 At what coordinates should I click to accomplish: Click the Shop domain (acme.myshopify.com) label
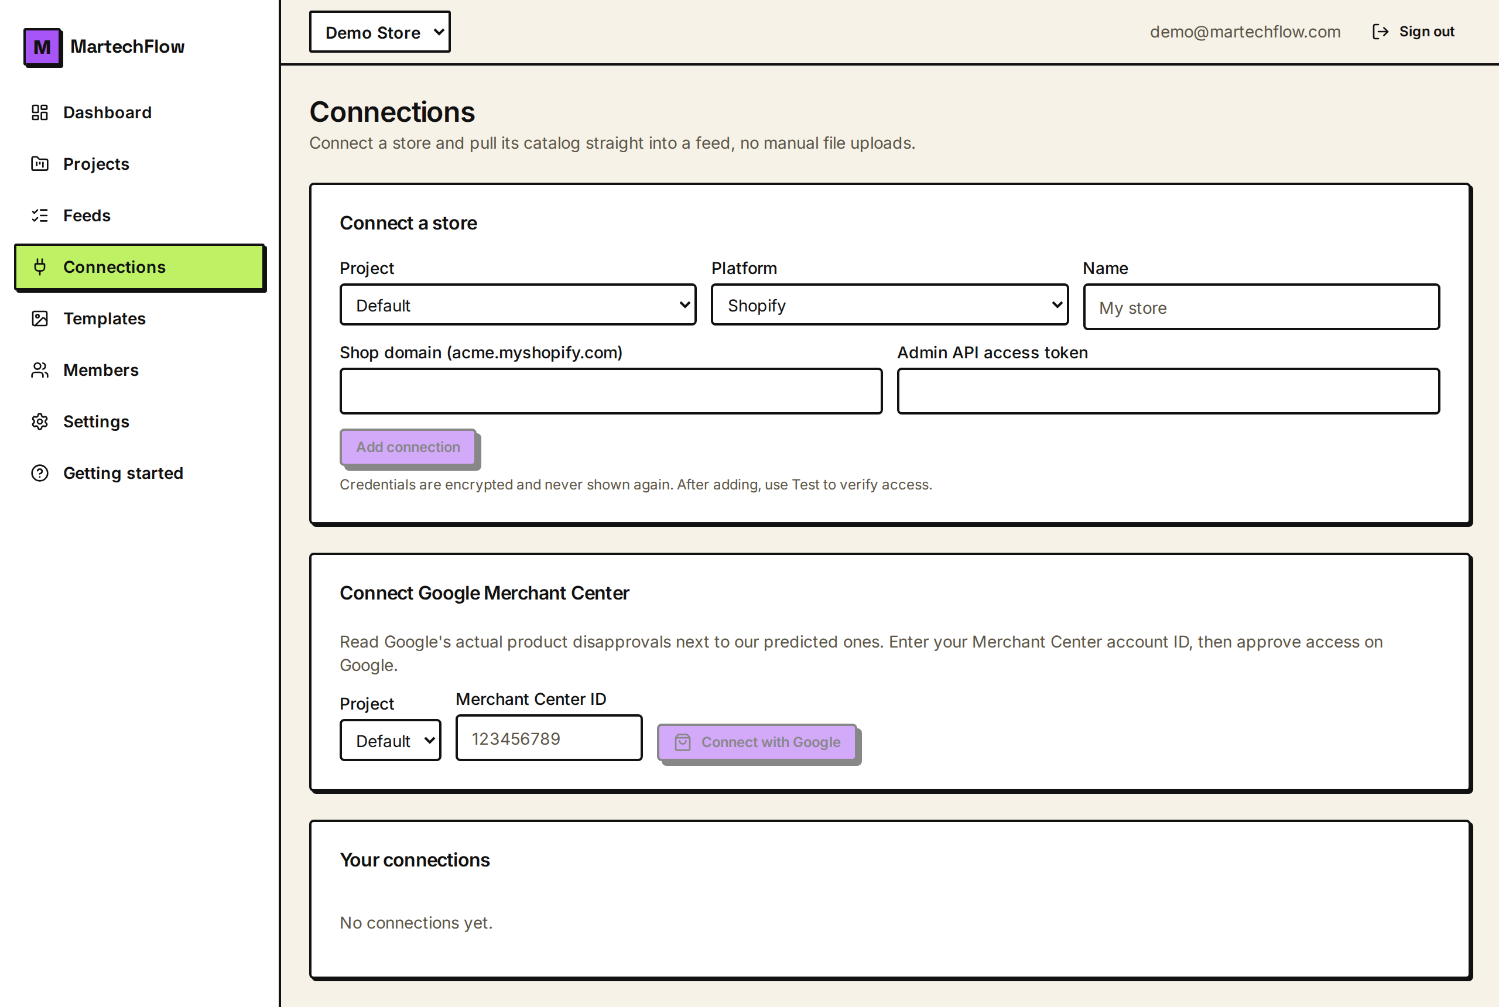(480, 352)
